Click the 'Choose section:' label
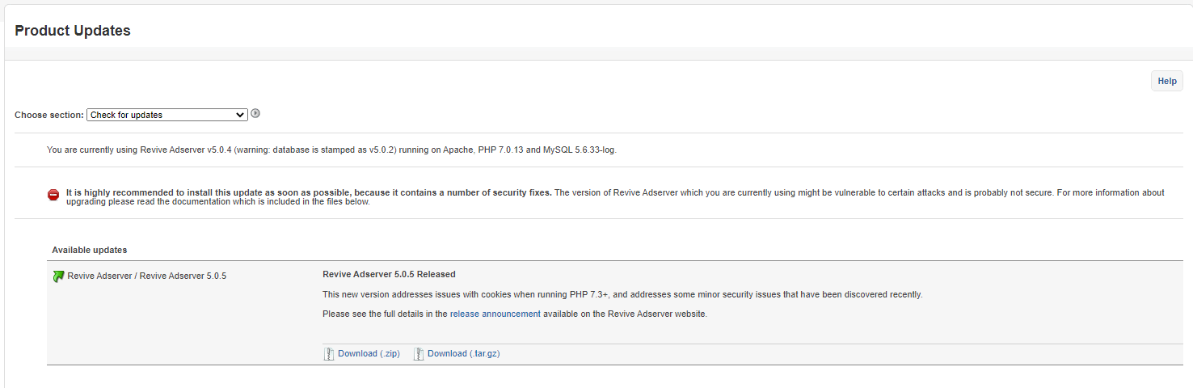Image resolution: width=1193 pixels, height=388 pixels. click(x=49, y=116)
